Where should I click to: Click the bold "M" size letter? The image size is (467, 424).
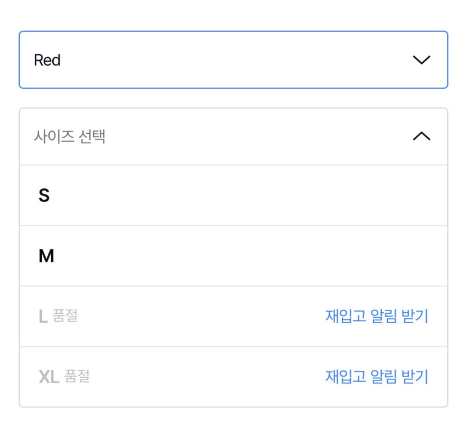pos(46,256)
